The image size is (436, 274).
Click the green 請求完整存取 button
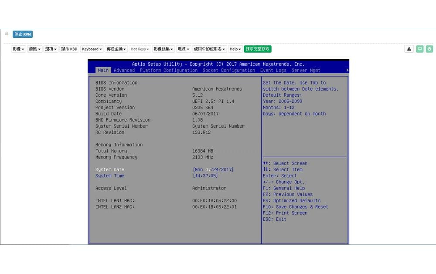pos(258,49)
